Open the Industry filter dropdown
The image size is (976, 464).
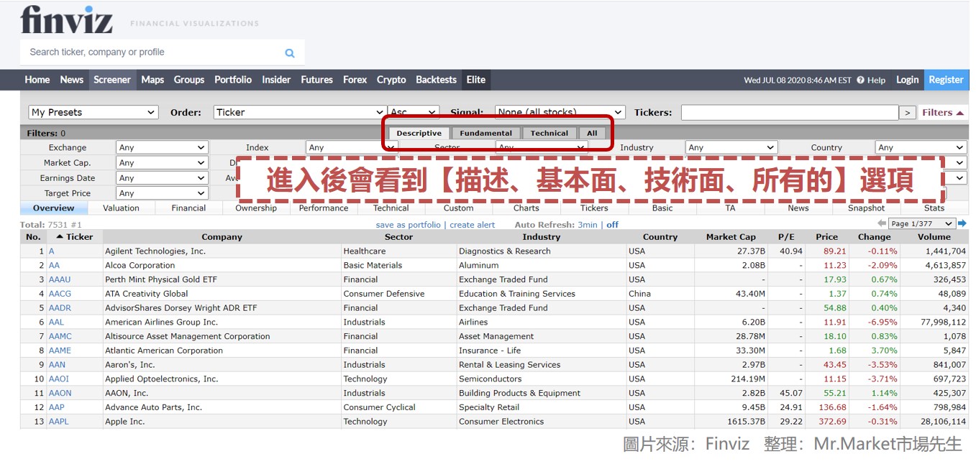coord(731,147)
